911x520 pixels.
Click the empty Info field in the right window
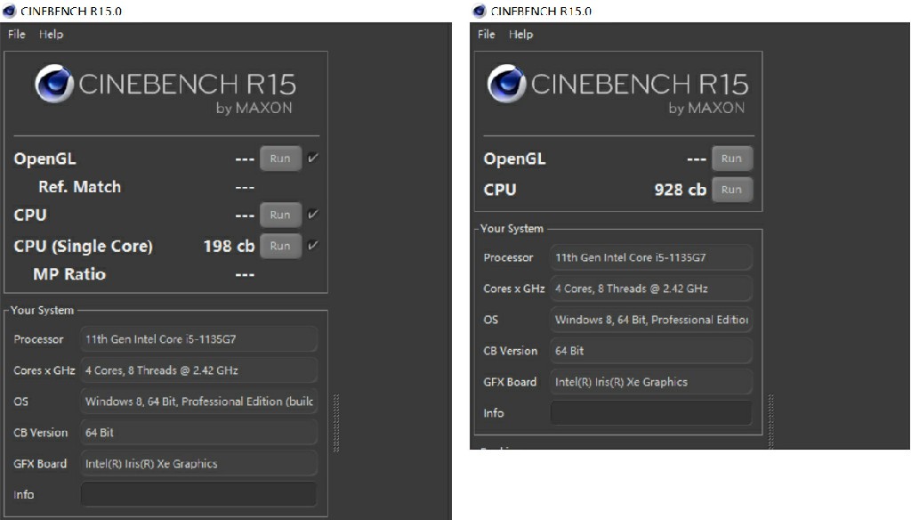pos(650,413)
